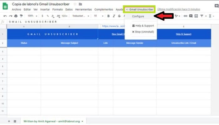Show the all sheets list

[x=15, y=121]
